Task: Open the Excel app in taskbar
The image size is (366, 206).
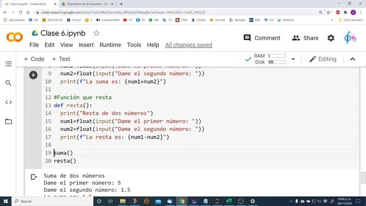Action: point(229,201)
